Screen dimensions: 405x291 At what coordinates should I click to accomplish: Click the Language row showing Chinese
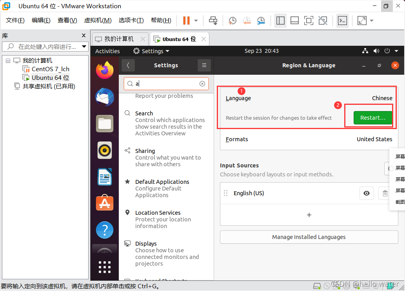(x=309, y=98)
